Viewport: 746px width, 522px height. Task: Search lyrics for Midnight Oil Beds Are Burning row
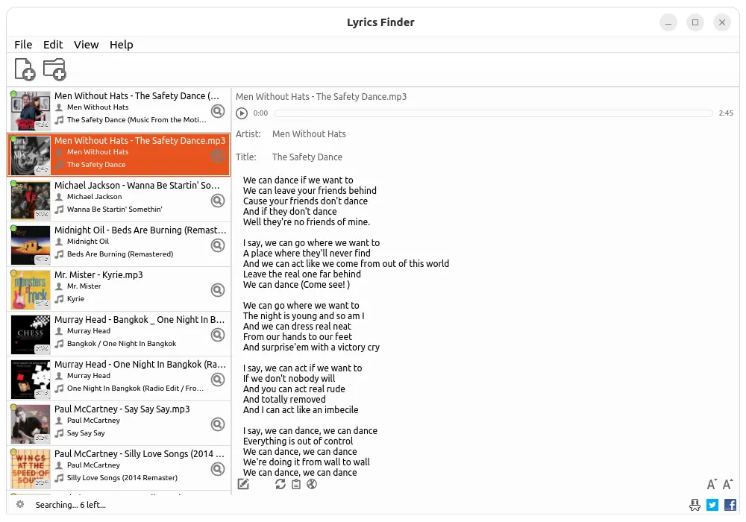[x=218, y=245]
